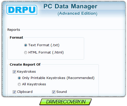Click the "All Keystrokes" label text
The height and width of the screenshot is (106, 127).
pyautogui.click(x=34, y=84)
